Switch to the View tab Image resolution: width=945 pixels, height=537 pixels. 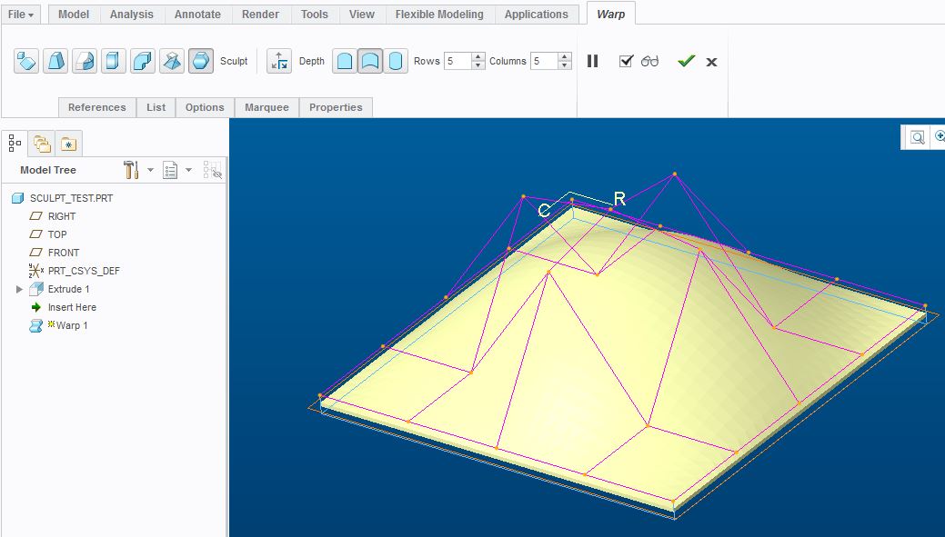click(362, 14)
